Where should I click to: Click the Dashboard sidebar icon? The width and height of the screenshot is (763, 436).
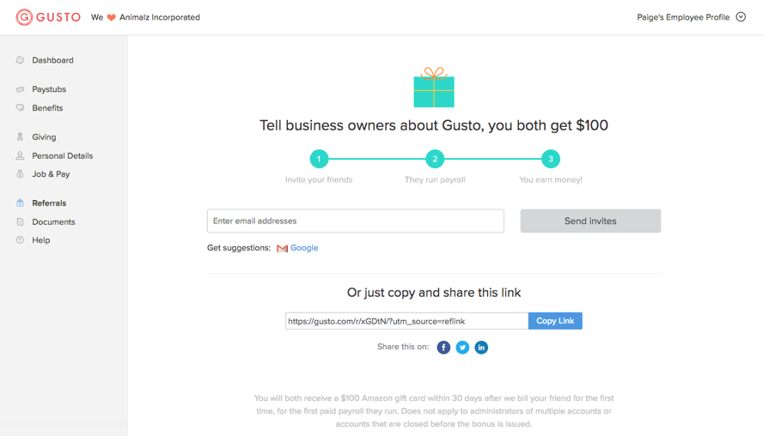click(x=21, y=60)
